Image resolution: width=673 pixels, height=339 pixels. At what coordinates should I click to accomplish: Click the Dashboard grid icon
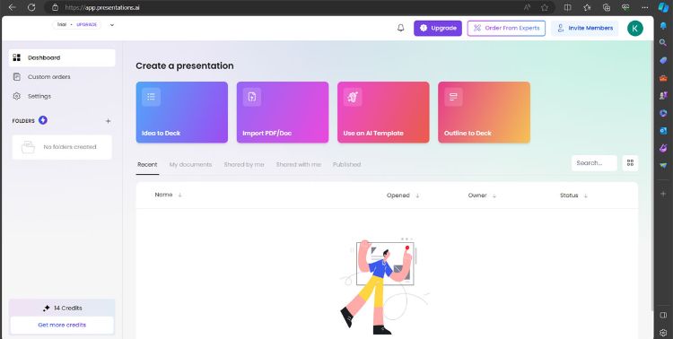(x=17, y=57)
